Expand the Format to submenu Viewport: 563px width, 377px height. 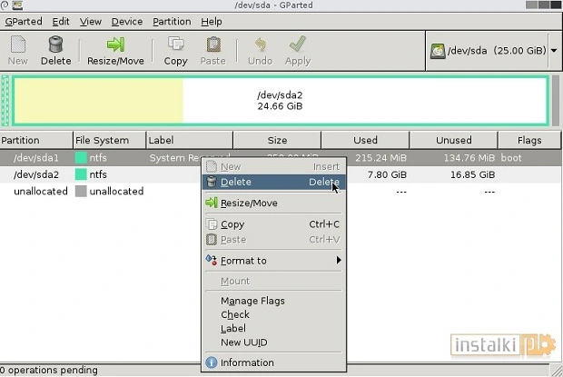pyautogui.click(x=272, y=261)
